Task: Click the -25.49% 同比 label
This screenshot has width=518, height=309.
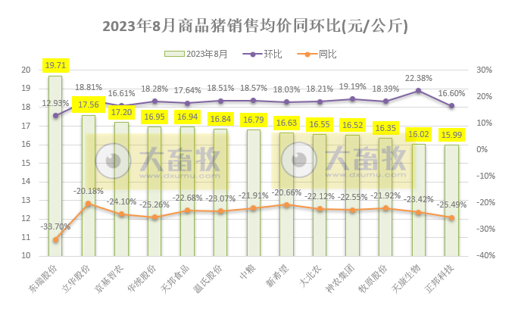Action: [451, 205]
